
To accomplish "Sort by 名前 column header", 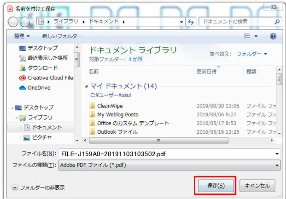I will pyautogui.click(x=94, y=72).
